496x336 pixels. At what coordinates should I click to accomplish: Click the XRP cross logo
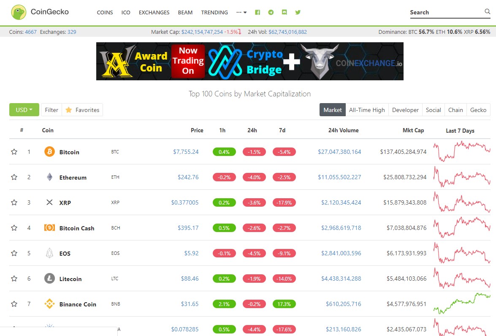(49, 202)
